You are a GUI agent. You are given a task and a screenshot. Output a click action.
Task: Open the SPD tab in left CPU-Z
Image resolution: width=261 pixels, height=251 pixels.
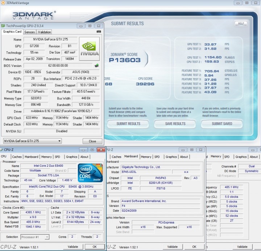(x=57, y=157)
